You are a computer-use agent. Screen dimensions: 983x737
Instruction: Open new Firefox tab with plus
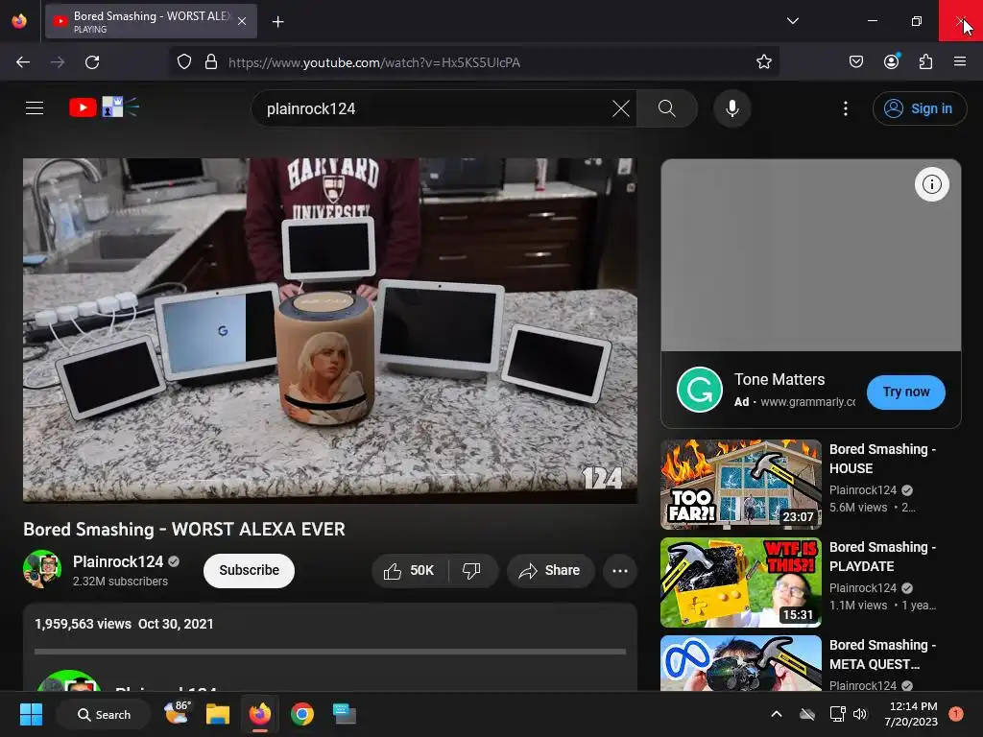pyautogui.click(x=277, y=22)
